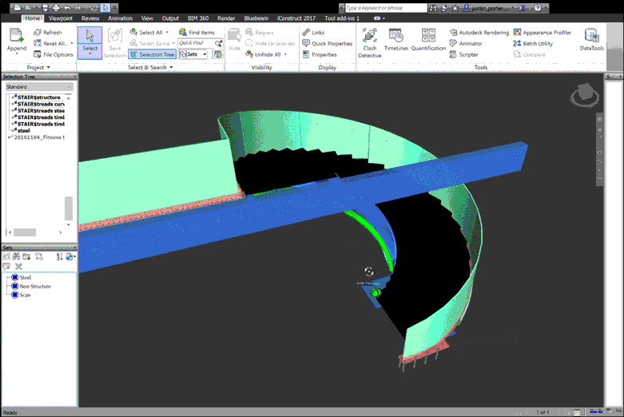This screenshot has height=417, width=624.
Task: Click the Add Comment icon in Sets panel
Action: pos(6,267)
